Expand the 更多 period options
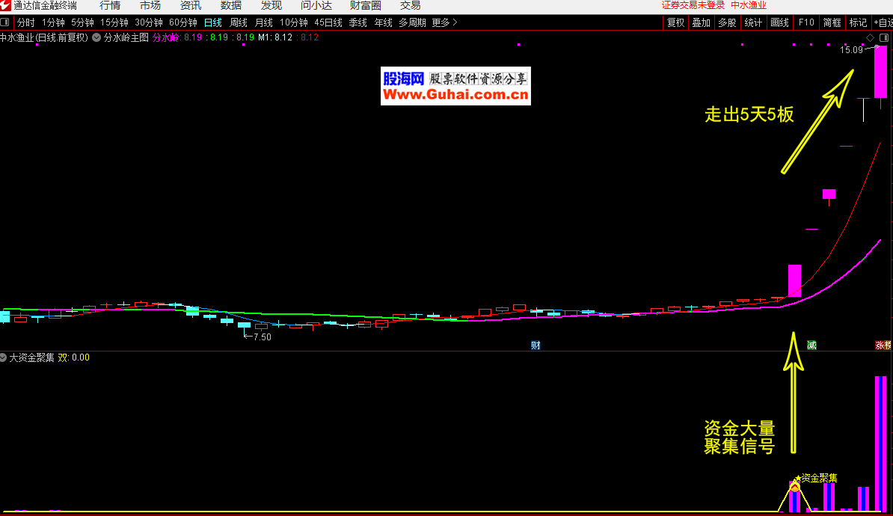 tap(444, 23)
